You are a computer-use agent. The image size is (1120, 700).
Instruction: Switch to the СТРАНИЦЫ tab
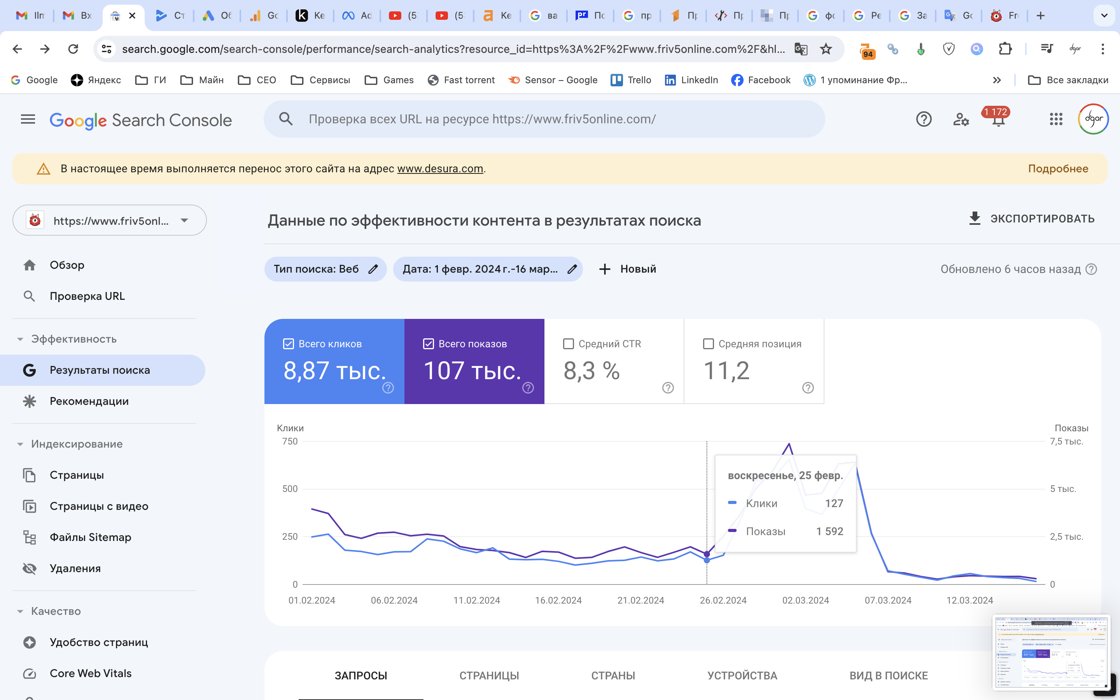click(489, 675)
